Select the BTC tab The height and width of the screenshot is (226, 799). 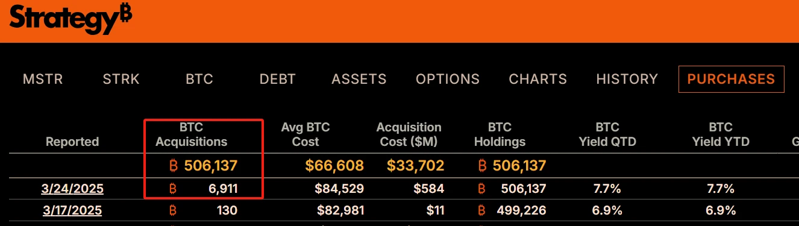(x=199, y=79)
